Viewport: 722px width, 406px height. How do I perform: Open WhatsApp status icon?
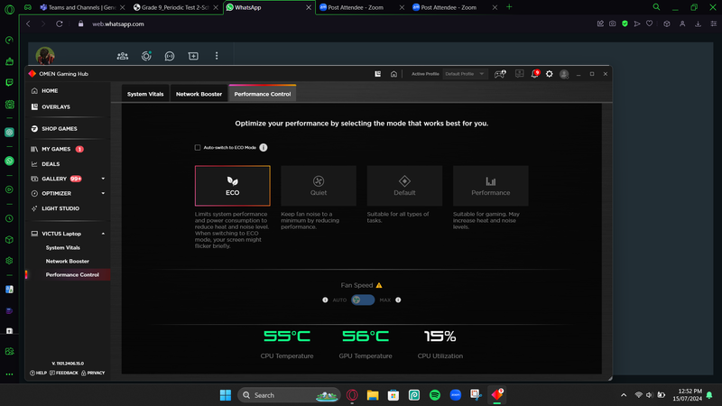pos(146,56)
